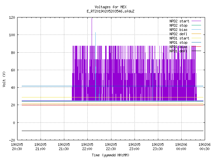Click the 'NPD2 start' legend label
The height and width of the screenshot is (158, 211).
179,21
